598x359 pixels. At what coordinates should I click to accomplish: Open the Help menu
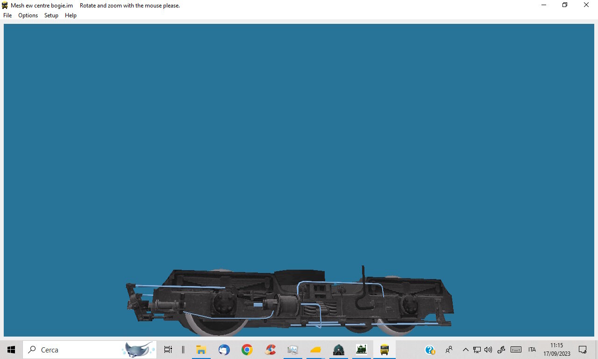pyautogui.click(x=71, y=15)
